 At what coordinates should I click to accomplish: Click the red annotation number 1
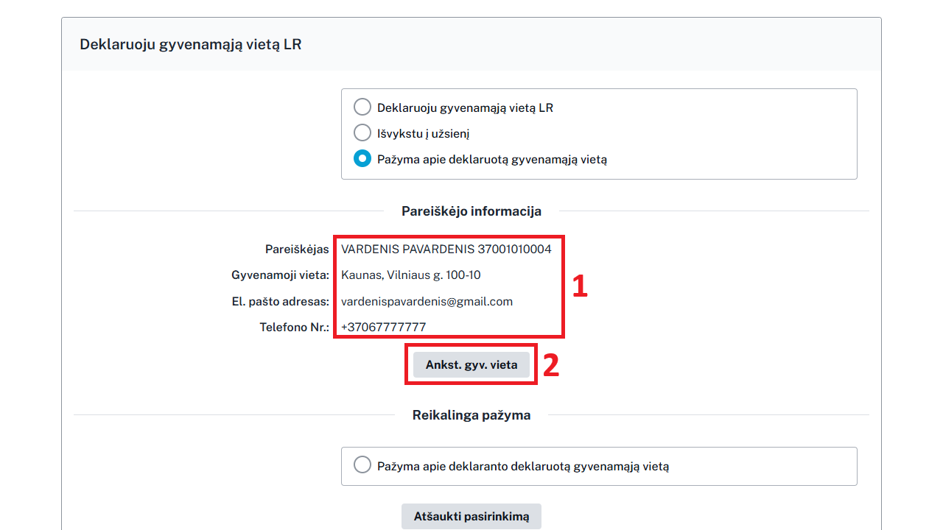coord(581,287)
